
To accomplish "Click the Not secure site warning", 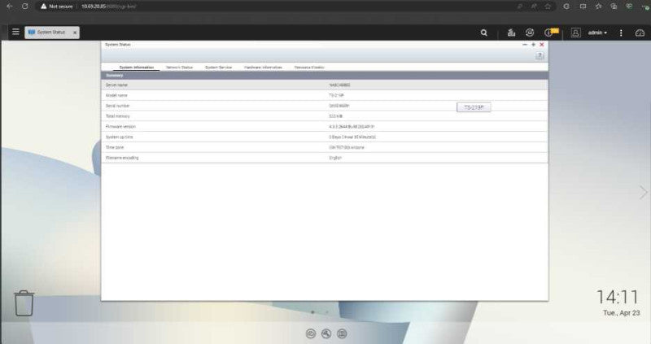I will pyautogui.click(x=56, y=7).
